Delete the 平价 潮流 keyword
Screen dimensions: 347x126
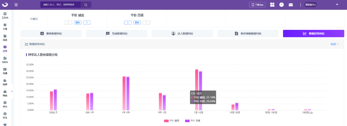[x=78, y=22]
